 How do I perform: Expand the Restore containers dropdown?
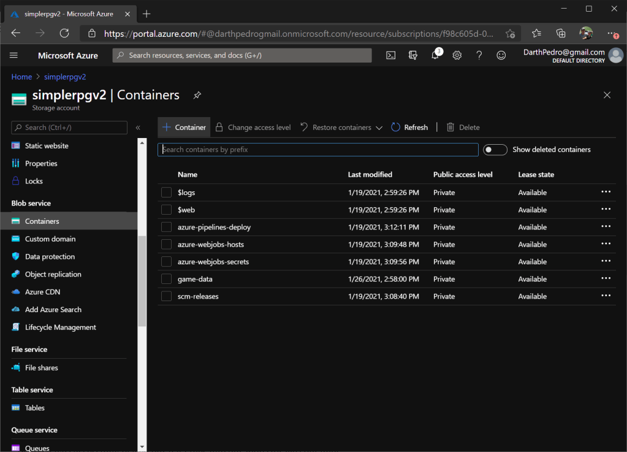(x=379, y=128)
